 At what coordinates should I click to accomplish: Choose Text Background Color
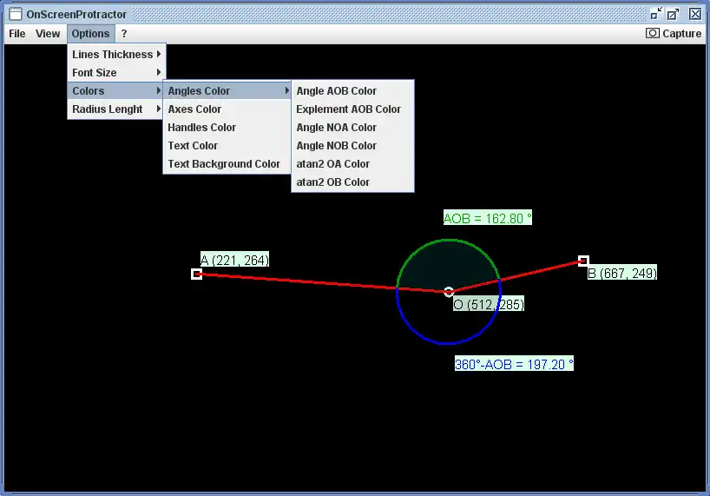point(227,164)
